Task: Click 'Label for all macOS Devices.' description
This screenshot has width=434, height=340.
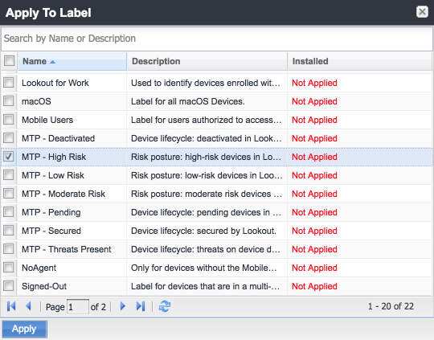Action: pyautogui.click(x=188, y=101)
